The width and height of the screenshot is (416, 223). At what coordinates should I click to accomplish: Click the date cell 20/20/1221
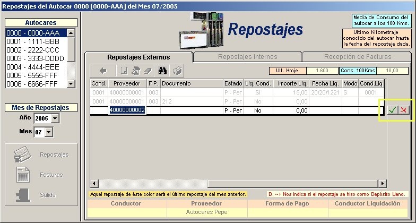326,92
